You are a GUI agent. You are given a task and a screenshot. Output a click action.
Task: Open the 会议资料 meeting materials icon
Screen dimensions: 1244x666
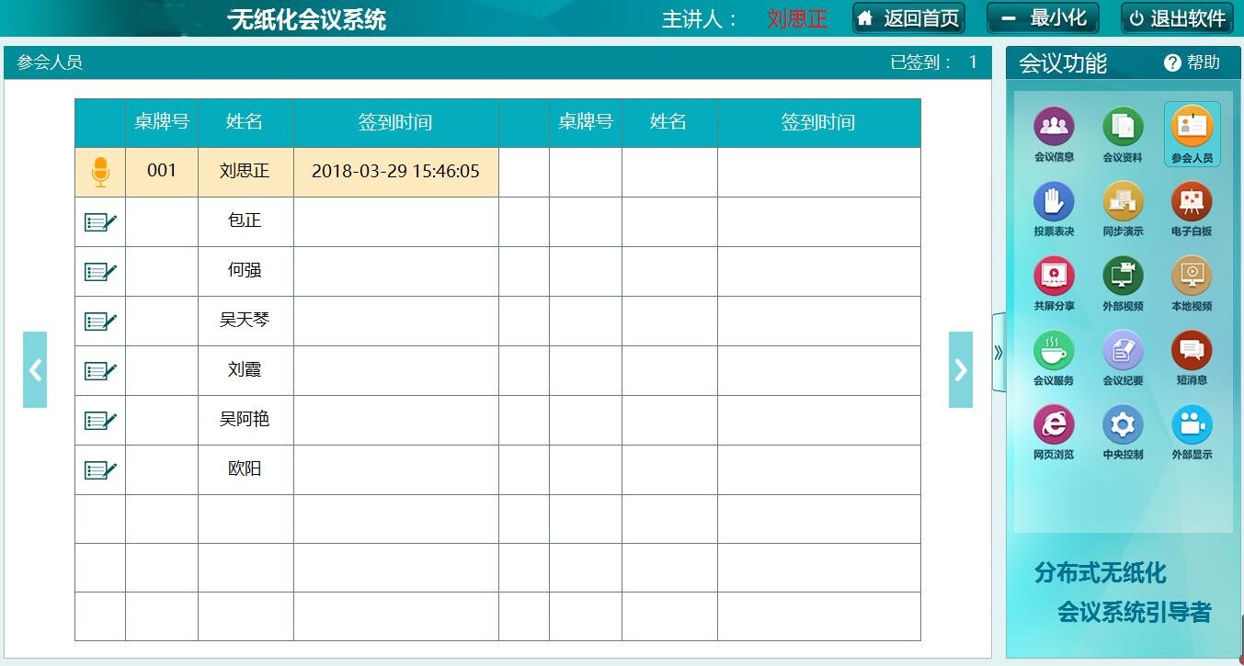coord(1123,129)
